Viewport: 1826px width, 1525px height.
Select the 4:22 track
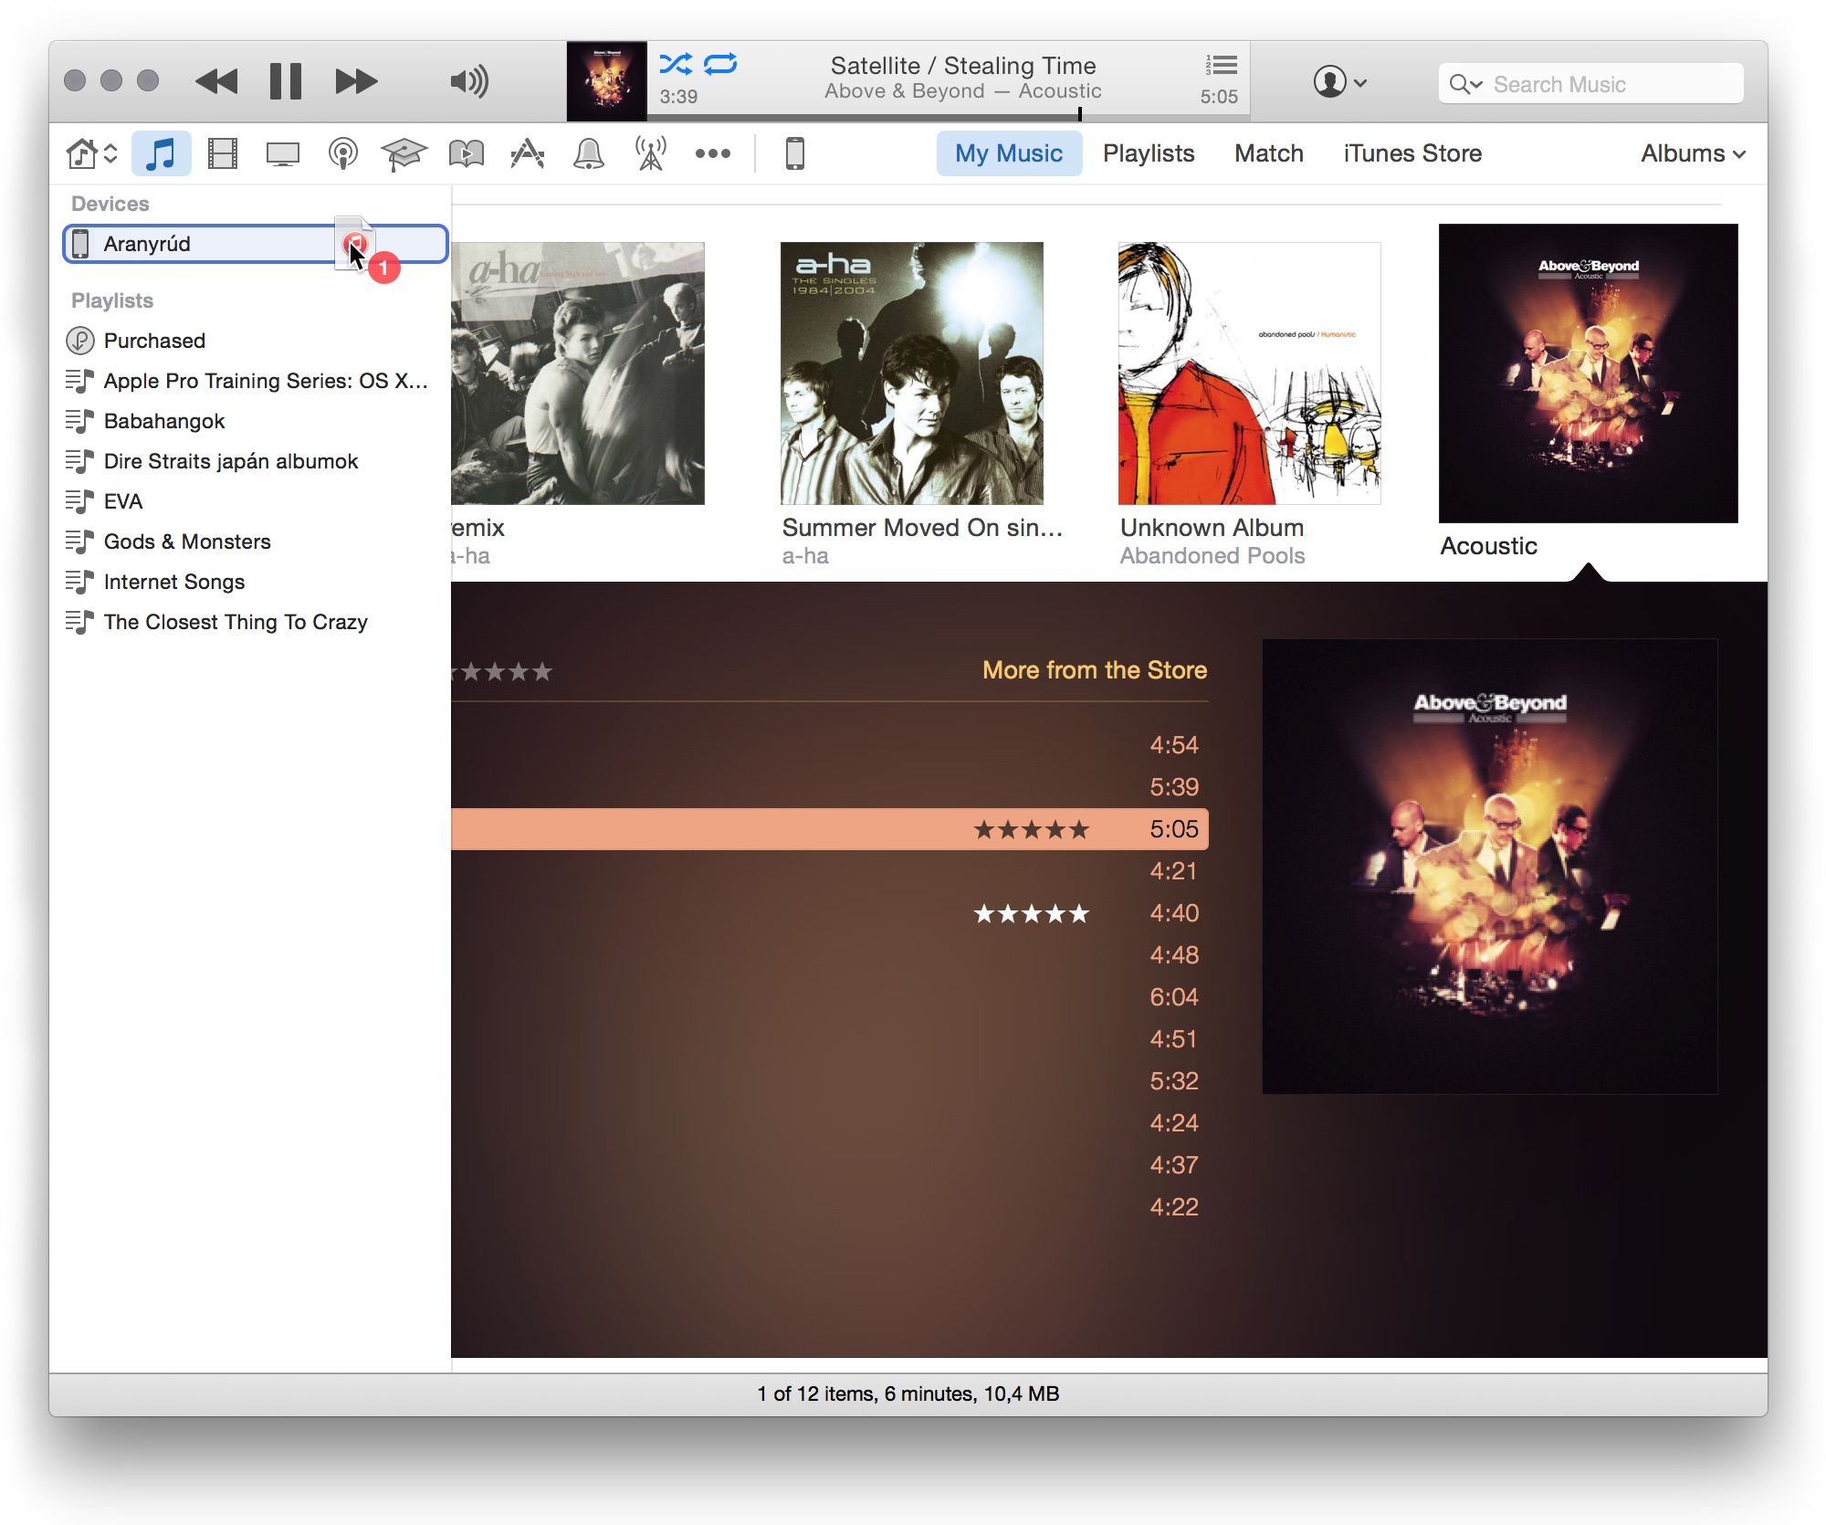click(x=830, y=1207)
